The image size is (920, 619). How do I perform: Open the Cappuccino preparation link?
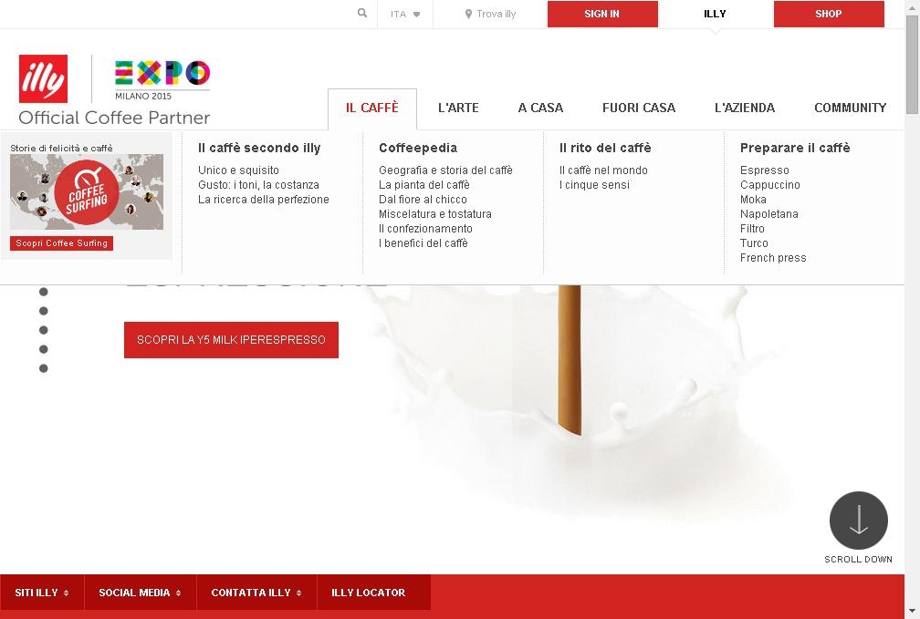point(769,185)
